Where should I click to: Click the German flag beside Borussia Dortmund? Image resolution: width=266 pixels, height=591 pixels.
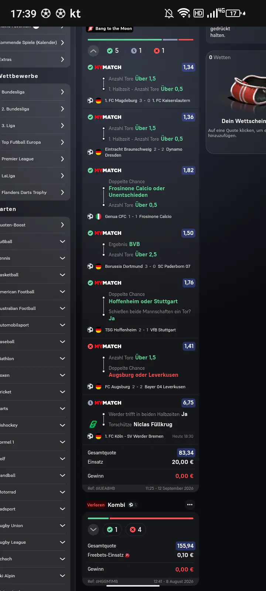click(99, 266)
